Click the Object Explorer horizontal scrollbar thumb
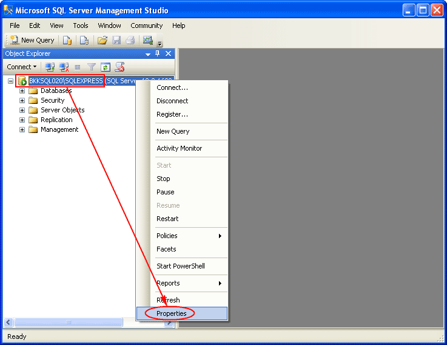The image size is (447, 345). pyautogui.click(x=69, y=323)
